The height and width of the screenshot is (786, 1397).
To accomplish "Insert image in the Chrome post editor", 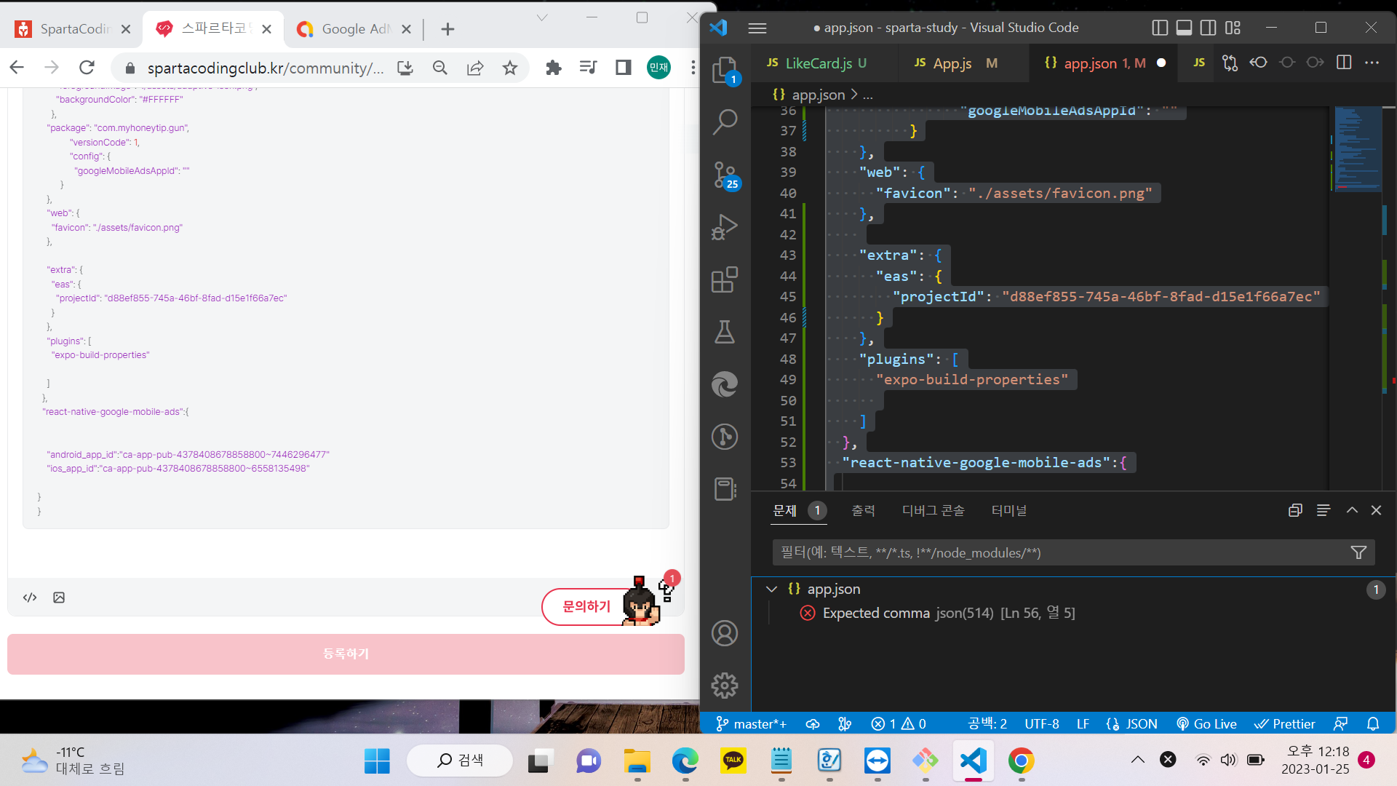I will click(x=59, y=598).
